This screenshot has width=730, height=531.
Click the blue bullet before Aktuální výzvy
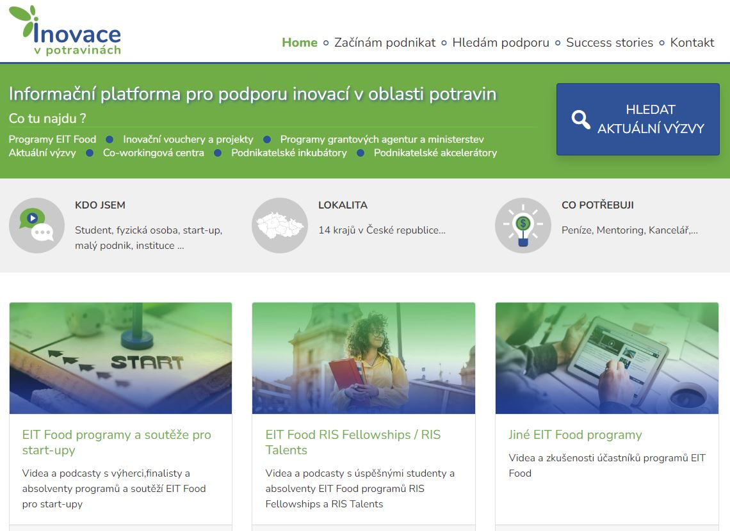point(89,153)
